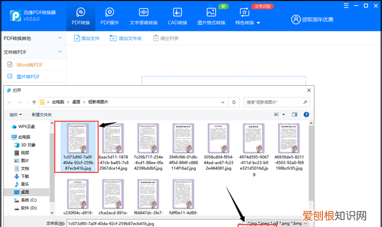Click the 迅捷PDF转换器 app logo
The height and width of the screenshot is (227, 382).
click(16, 16)
